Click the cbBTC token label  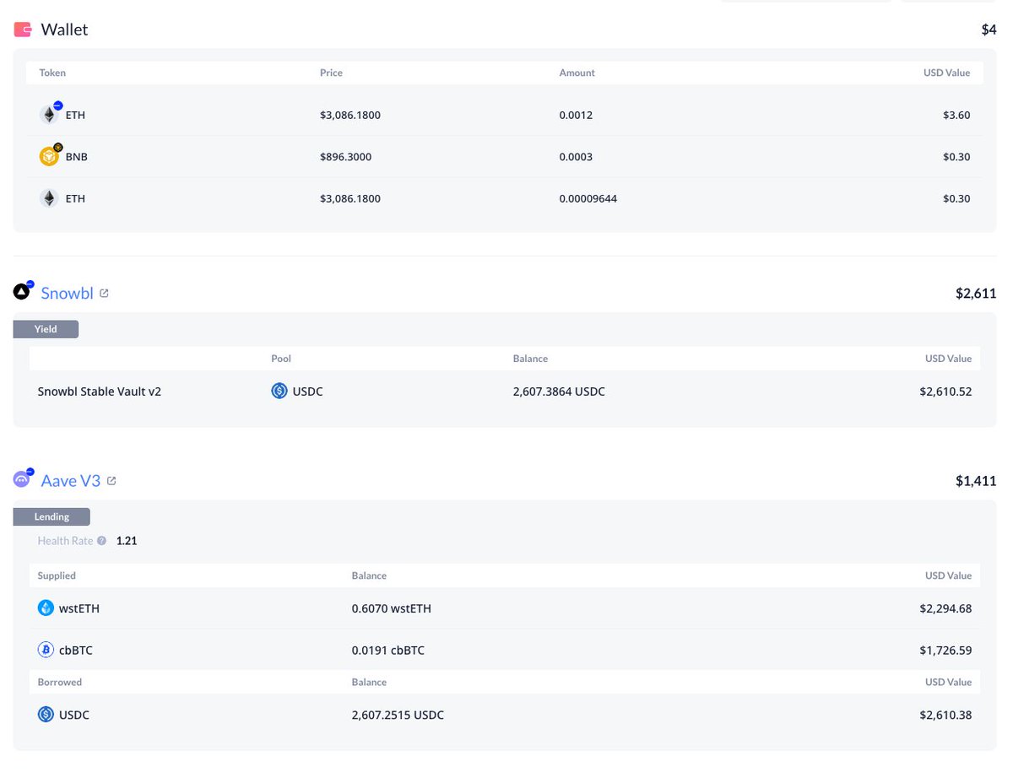tap(76, 651)
